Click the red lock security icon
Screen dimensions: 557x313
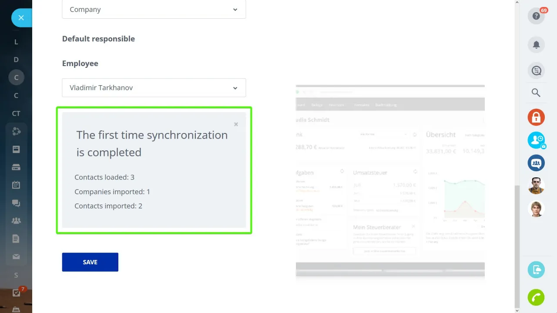(x=536, y=117)
